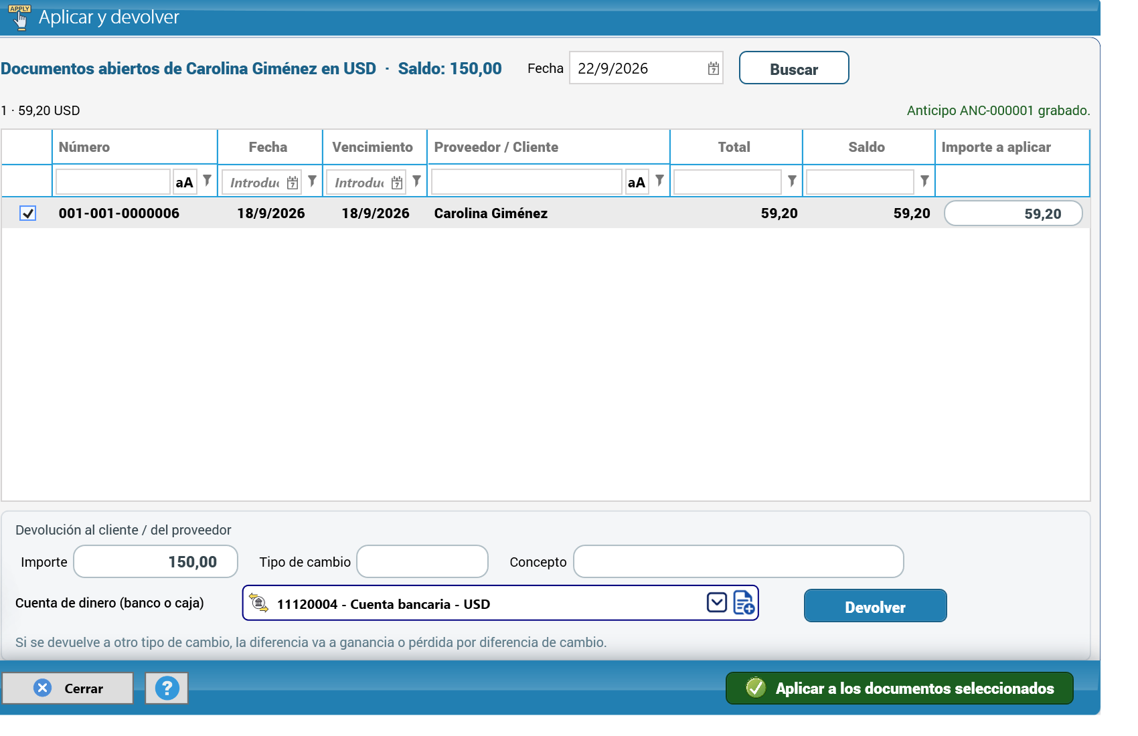Apply to selected documents button

tap(899, 688)
